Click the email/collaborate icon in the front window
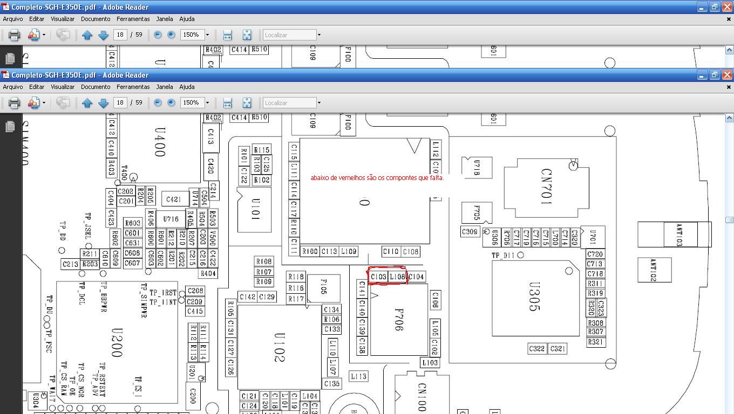 pos(33,103)
